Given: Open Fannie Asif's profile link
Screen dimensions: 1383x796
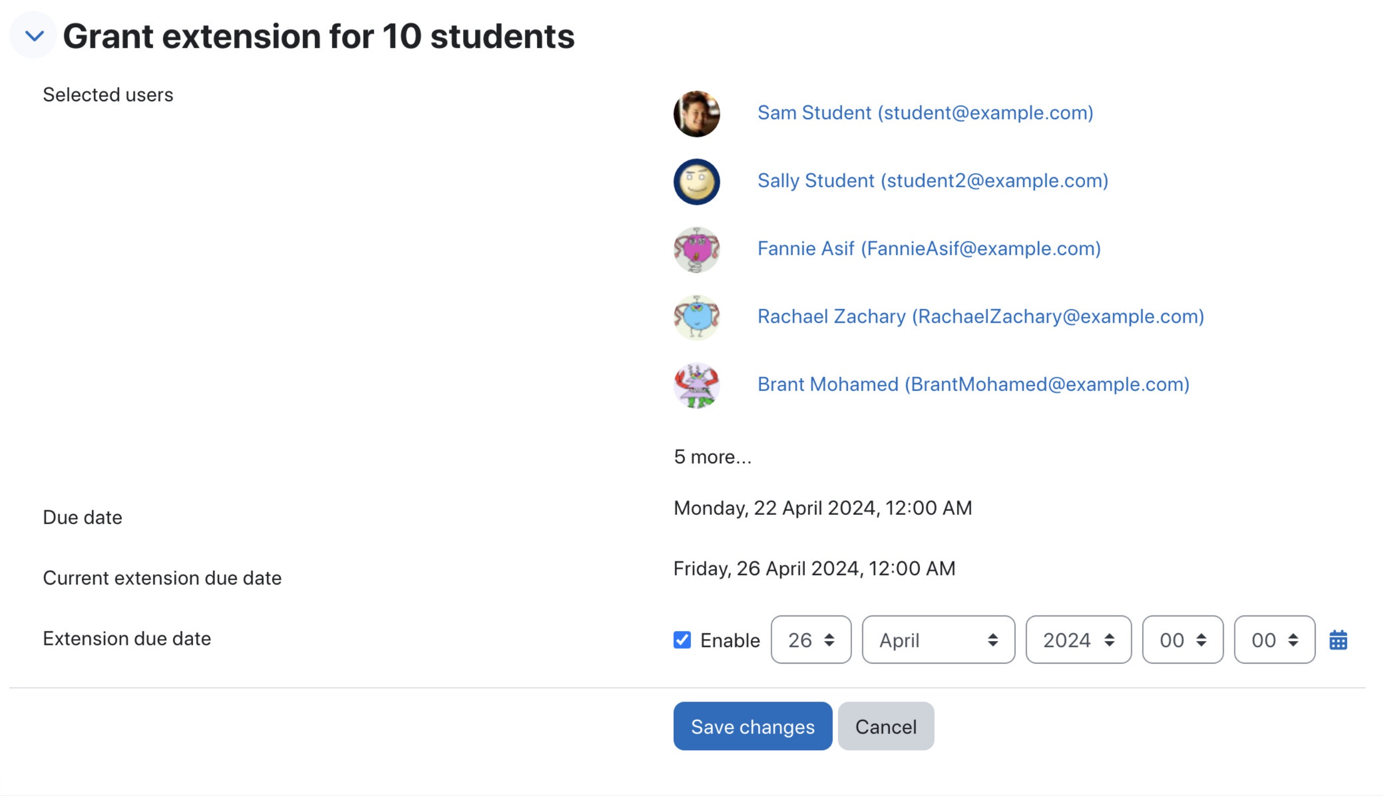Looking at the screenshot, I should pyautogui.click(x=929, y=249).
